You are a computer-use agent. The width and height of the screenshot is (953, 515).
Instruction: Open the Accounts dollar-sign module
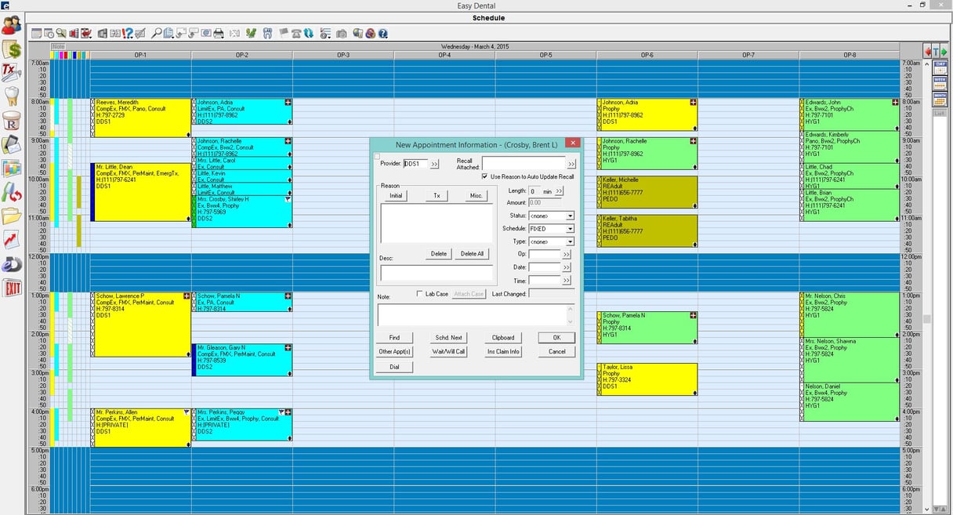11,49
